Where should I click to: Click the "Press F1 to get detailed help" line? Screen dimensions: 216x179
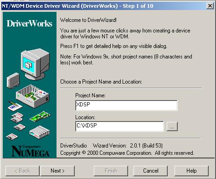[113, 46]
